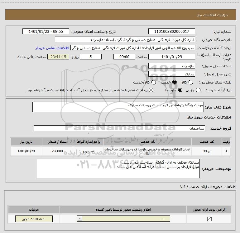The height and width of the screenshot is (233, 240).
Task: Click the جزئیات column header
Action: tap(34, 210)
